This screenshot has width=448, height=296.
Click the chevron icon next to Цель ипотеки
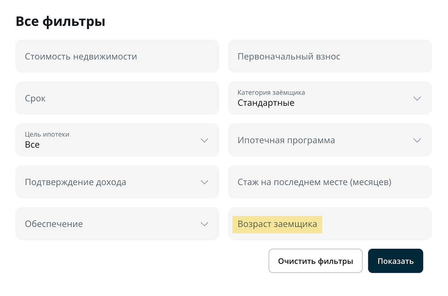(204, 140)
